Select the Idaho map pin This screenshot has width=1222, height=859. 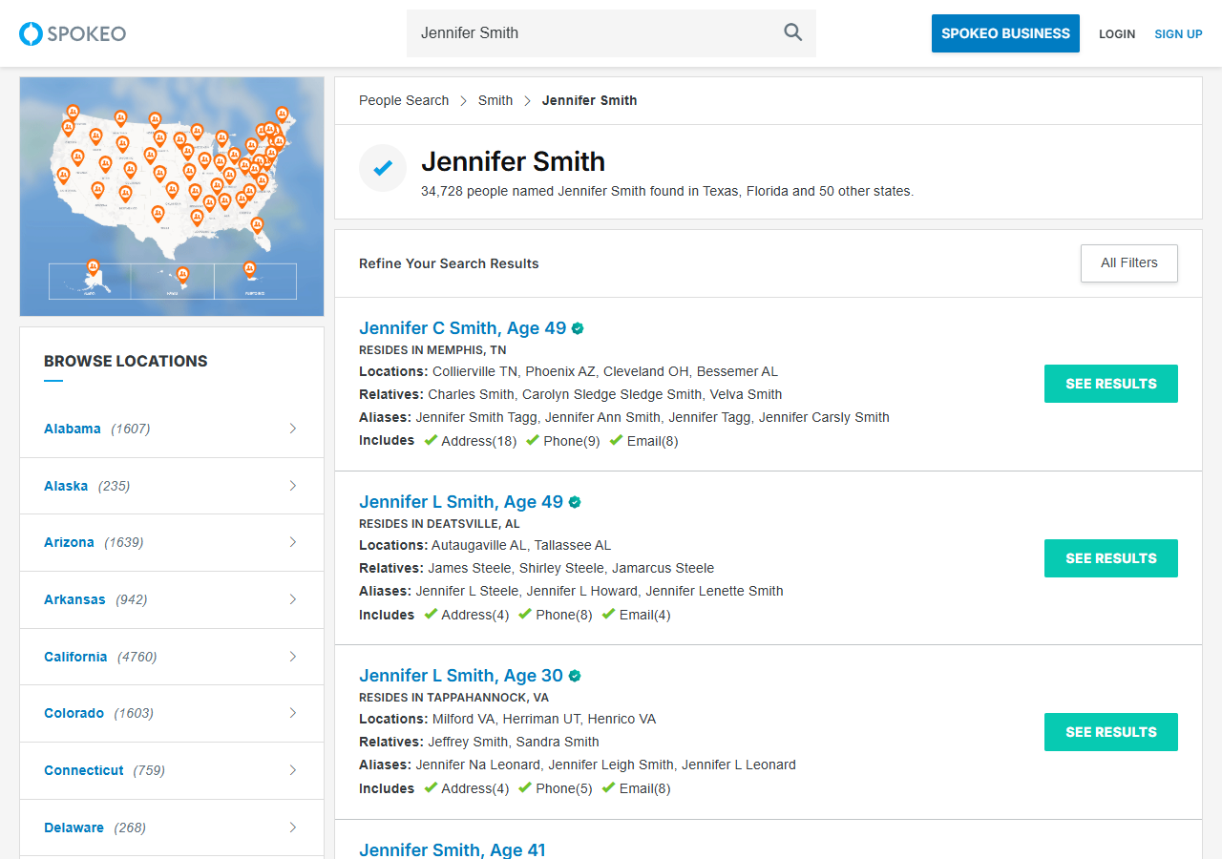pos(96,136)
